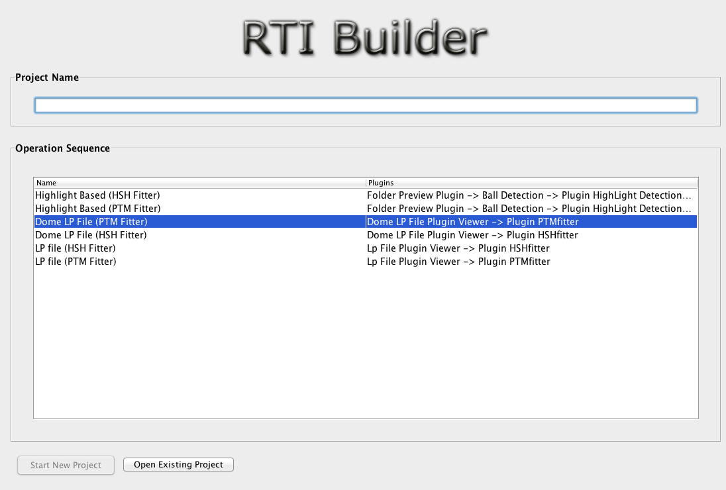Click the Operation Sequence group label

tap(62, 148)
